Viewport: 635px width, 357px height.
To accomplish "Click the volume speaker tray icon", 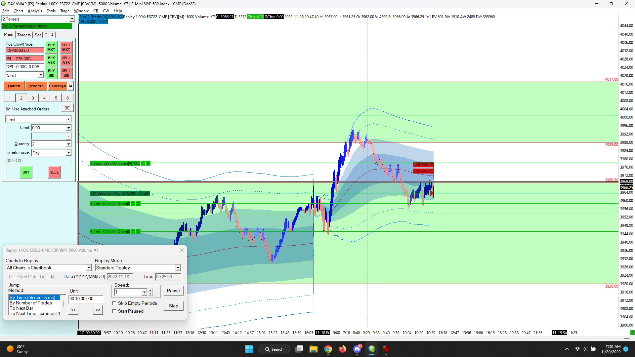I will [585, 349].
